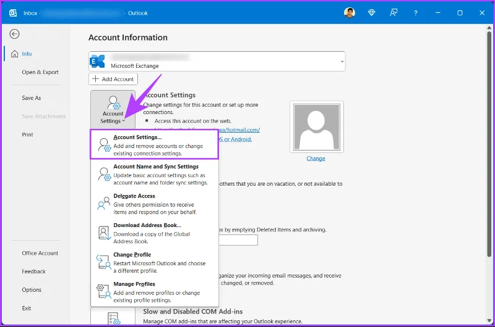The image size is (495, 327).
Task: Click the scroll up arrow
Action: click(489, 28)
